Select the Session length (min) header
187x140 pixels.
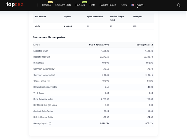pos(117,18)
